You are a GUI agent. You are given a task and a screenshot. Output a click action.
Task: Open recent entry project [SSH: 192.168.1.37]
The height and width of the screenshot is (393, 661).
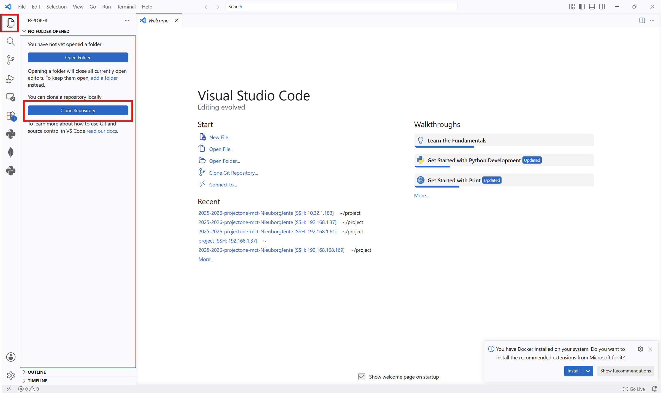coord(228,241)
